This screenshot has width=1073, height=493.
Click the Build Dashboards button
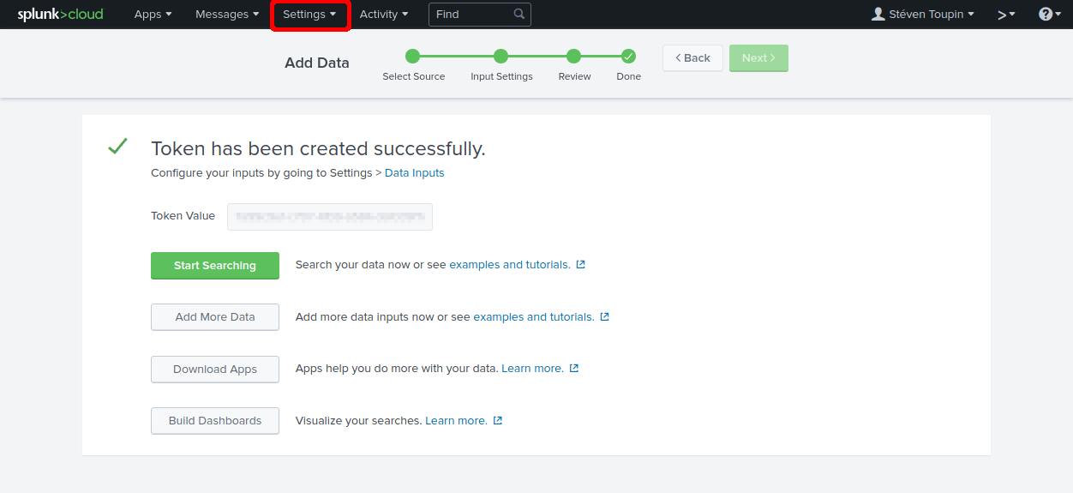click(x=215, y=421)
